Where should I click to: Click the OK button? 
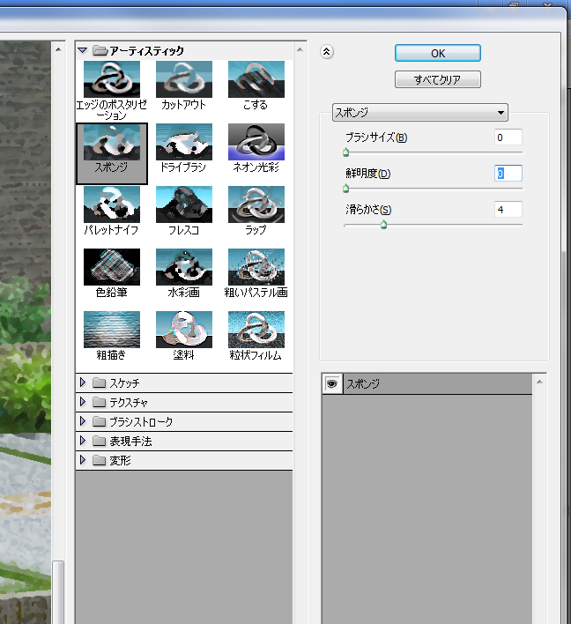click(438, 53)
